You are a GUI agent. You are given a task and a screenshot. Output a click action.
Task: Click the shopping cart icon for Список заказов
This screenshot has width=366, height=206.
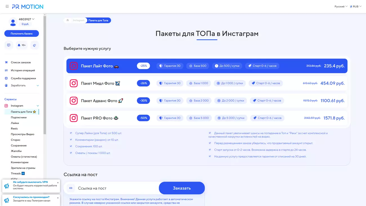point(6,63)
